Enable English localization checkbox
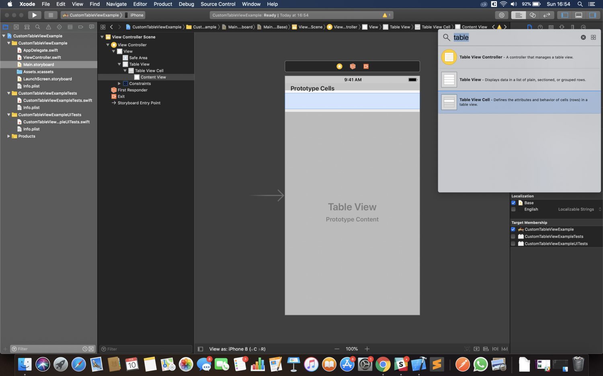This screenshot has height=376, width=603. tap(513, 209)
